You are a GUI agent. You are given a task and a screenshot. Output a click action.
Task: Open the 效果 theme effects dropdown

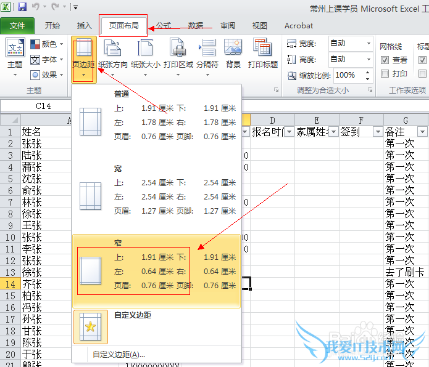point(46,75)
